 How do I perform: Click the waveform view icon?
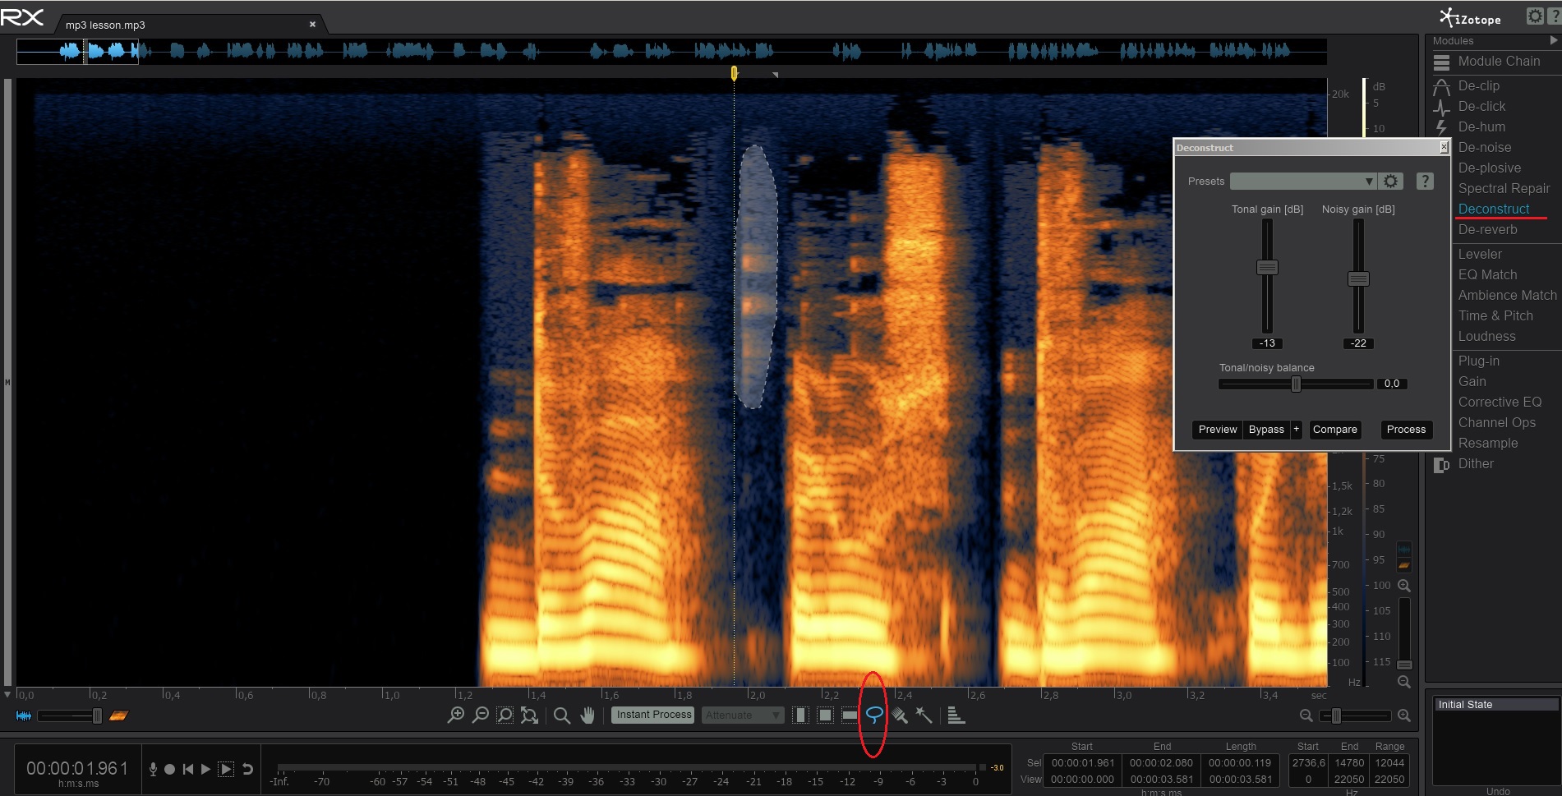tap(24, 716)
